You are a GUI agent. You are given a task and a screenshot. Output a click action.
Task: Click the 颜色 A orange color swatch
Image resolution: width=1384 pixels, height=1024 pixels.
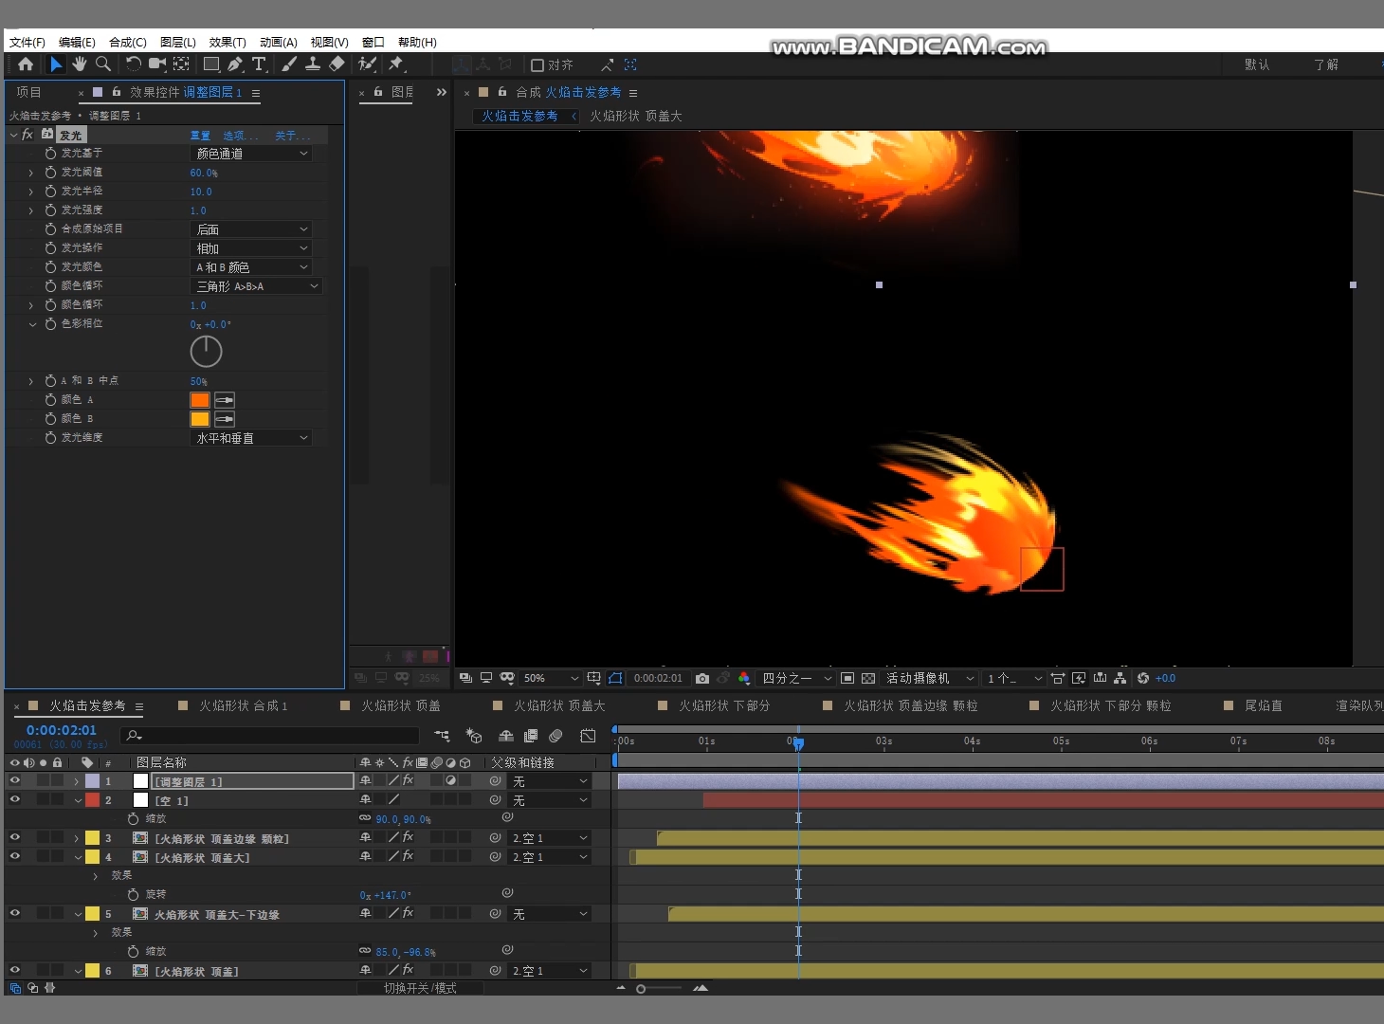point(200,400)
